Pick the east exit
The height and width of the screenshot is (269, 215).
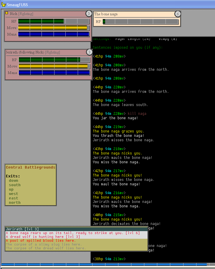(x=14, y=198)
